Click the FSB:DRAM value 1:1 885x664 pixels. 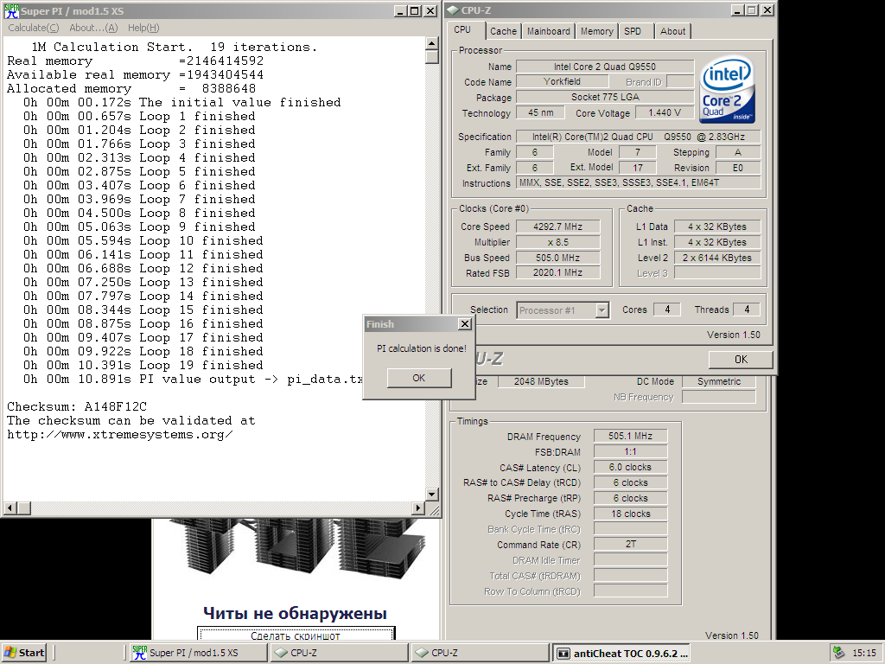(630, 451)
